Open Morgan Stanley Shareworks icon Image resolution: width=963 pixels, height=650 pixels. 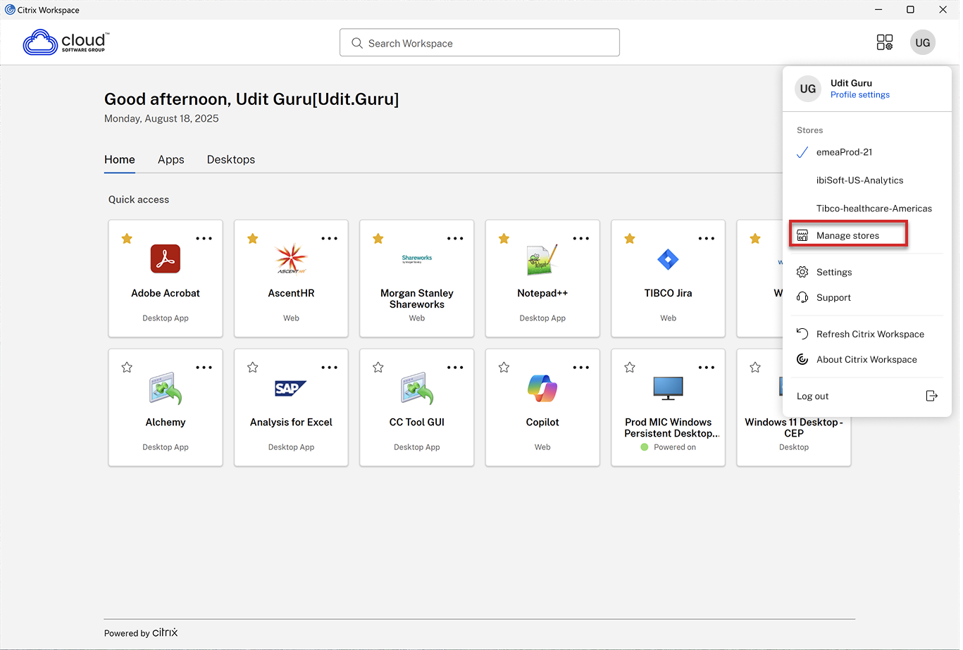[x=417, y=259]
